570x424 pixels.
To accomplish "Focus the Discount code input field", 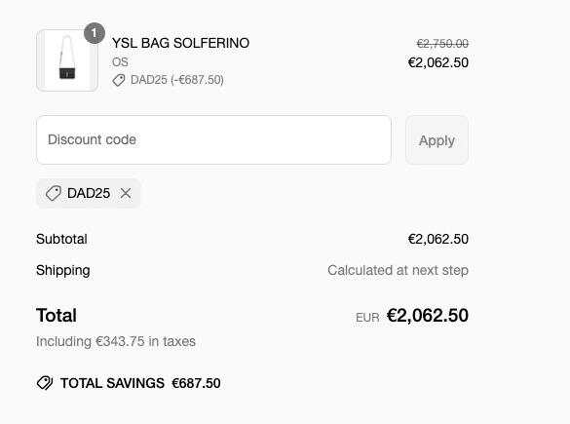I will pyautogui.click(x=213, y=140).
